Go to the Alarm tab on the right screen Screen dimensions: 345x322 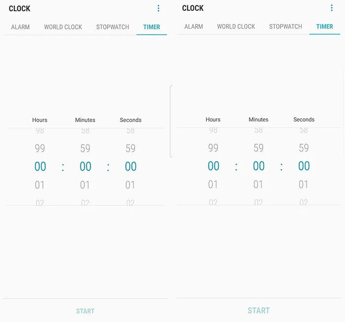(x=194, y=27)
